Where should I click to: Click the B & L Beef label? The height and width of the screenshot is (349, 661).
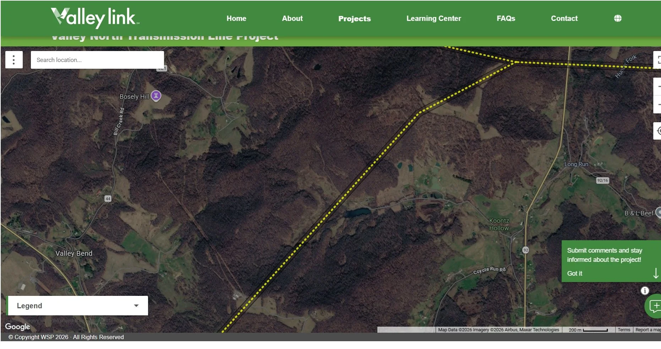[639, 213]
